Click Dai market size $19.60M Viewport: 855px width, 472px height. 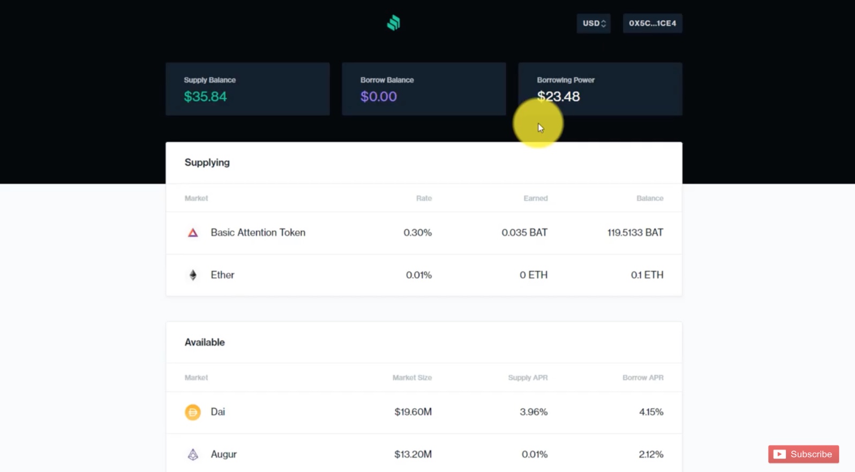[413, 412]
